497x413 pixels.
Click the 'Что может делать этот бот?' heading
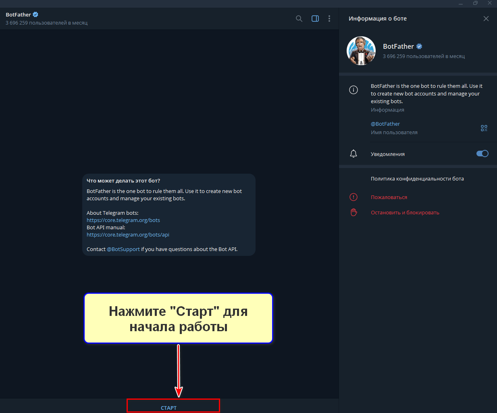(x=123, y=181)
